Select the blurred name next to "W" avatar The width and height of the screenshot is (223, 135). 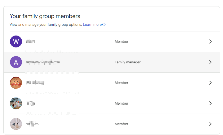click(30, 41)
